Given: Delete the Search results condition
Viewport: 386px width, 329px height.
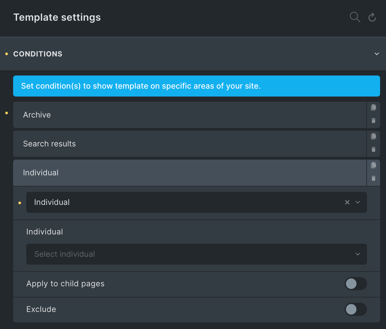Looking at the screenshot, I should point(374,149).
